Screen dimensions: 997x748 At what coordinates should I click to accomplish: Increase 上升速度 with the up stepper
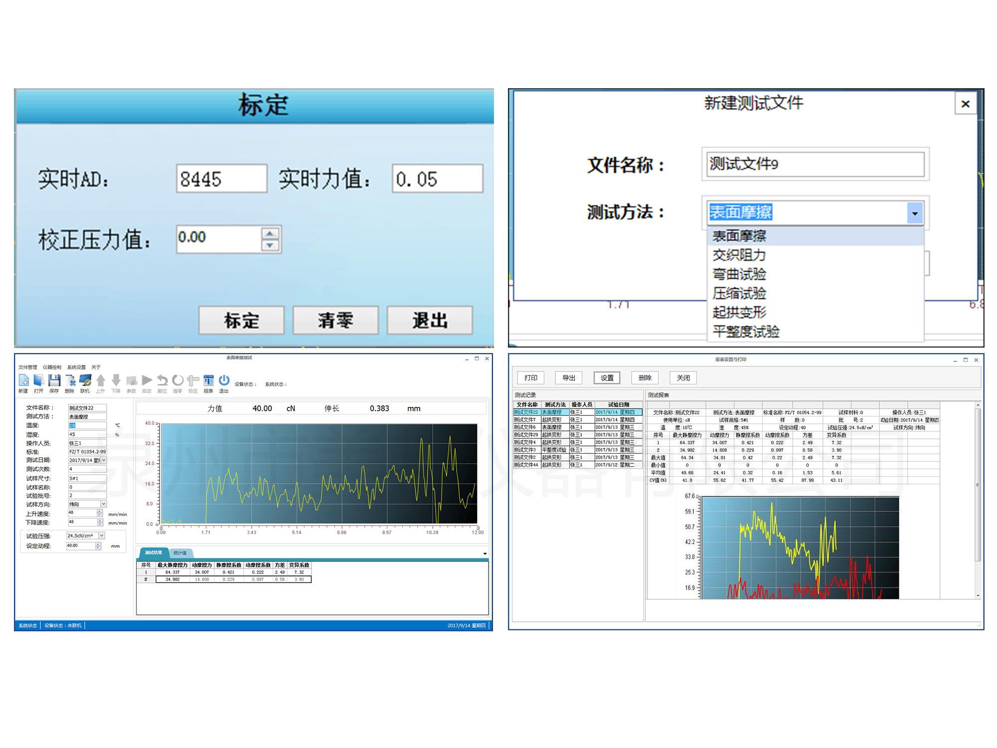[x=100, y=511]
